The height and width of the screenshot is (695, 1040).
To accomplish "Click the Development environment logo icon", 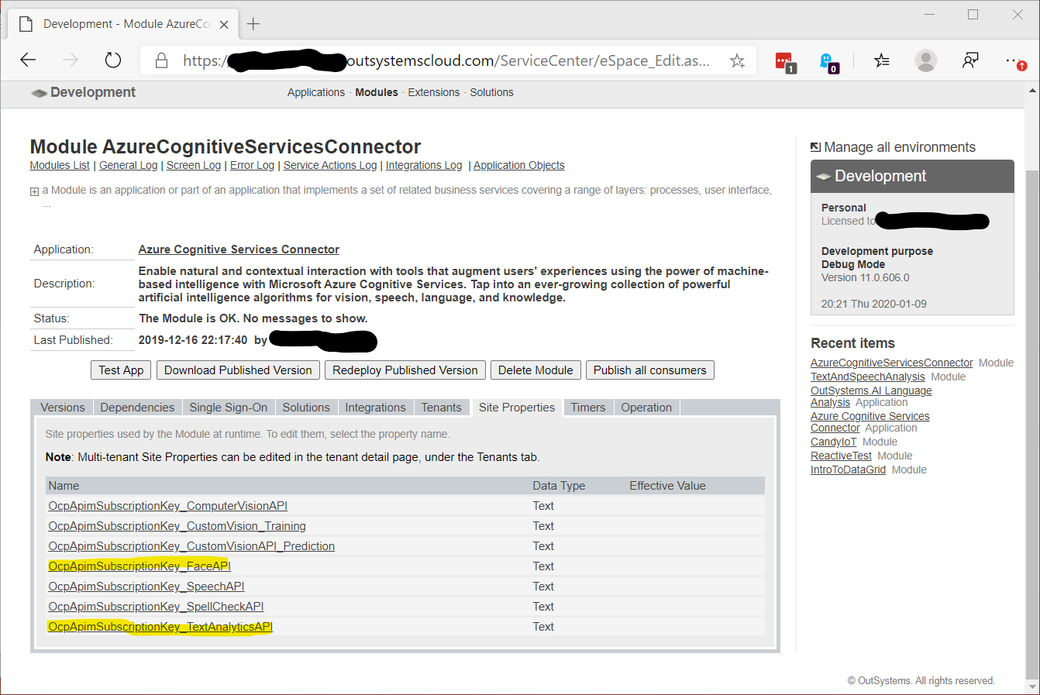I will 39,93.
